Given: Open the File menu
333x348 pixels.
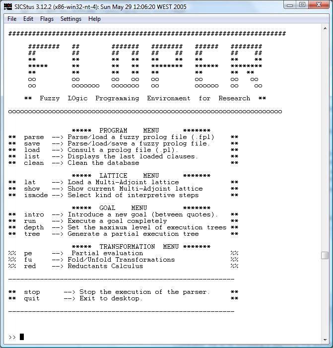Looking at the screenshot, I should 12,19.
